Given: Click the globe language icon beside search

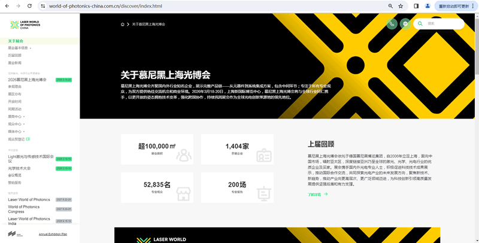Looking at the screenshot, I should [x=405, y=24].
